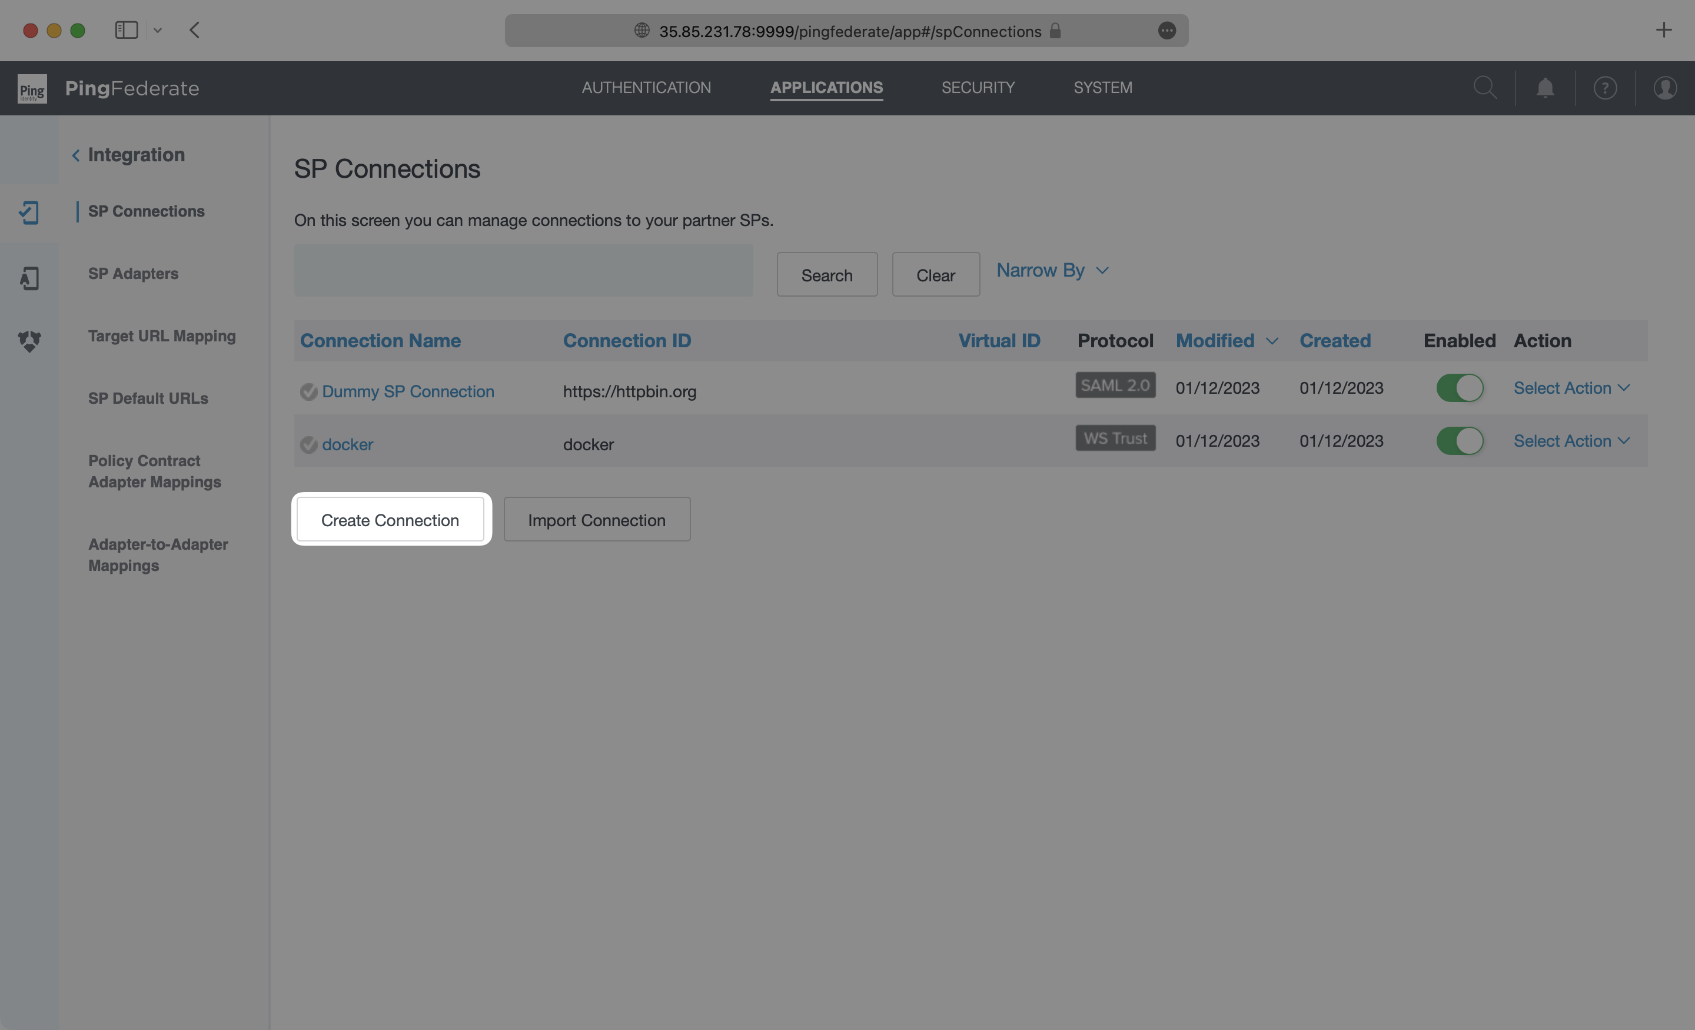Expand Select Action for docker connection
Screen dimensions: 1695x1030
click(x=1571, y=439)
